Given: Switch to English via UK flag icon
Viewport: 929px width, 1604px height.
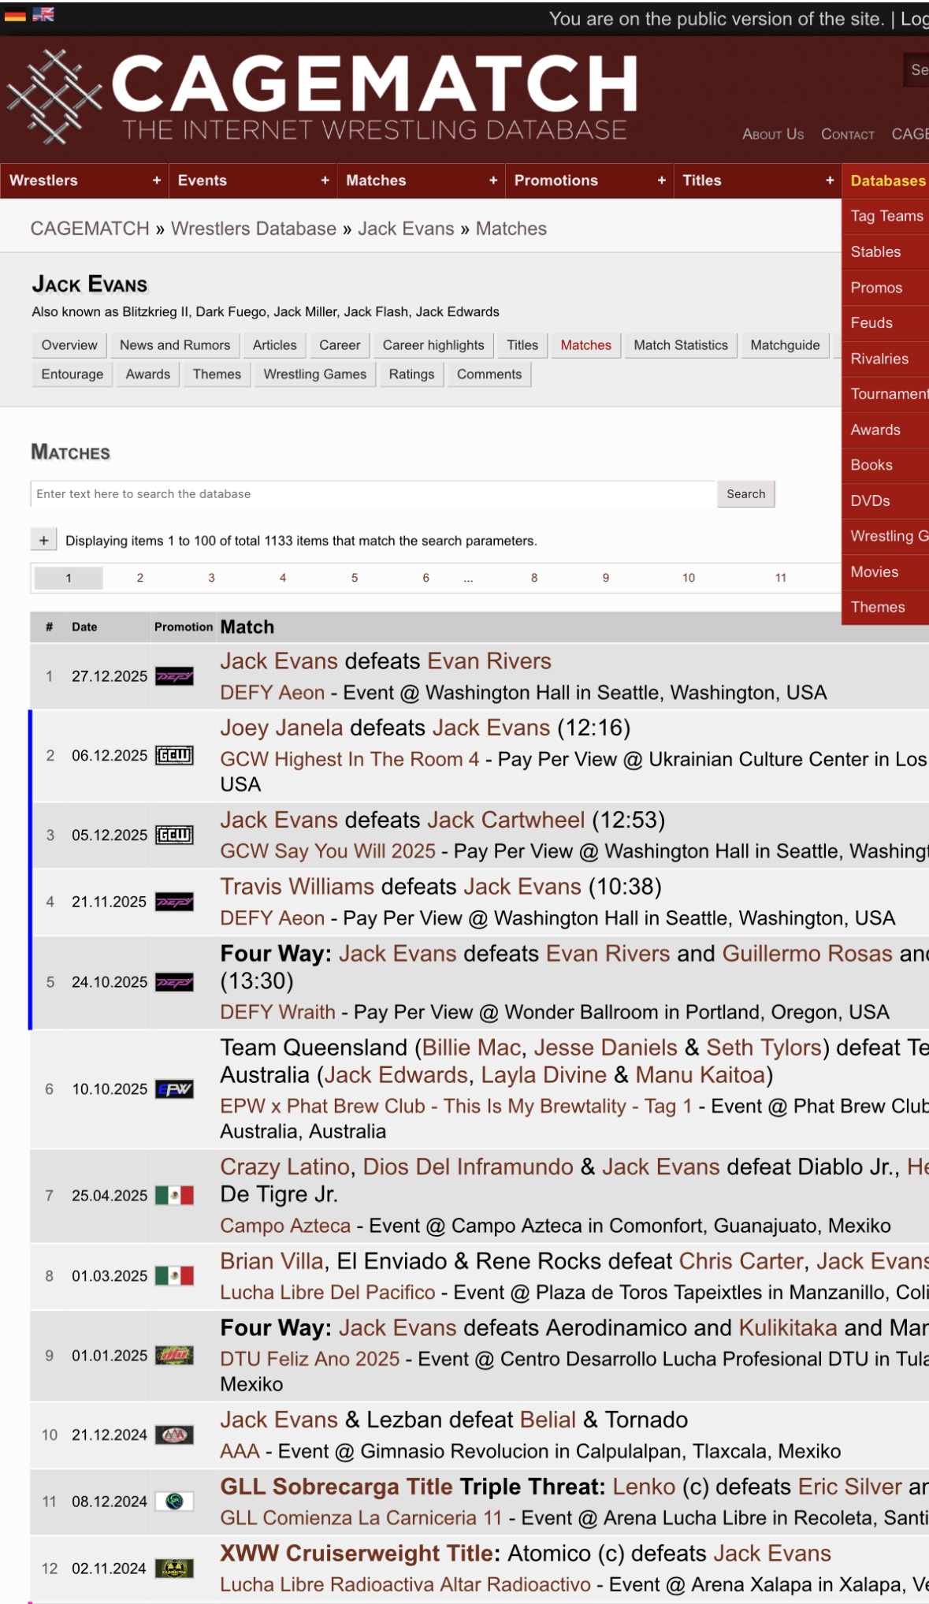Looking at the screenshot, I should pos(43,14).
